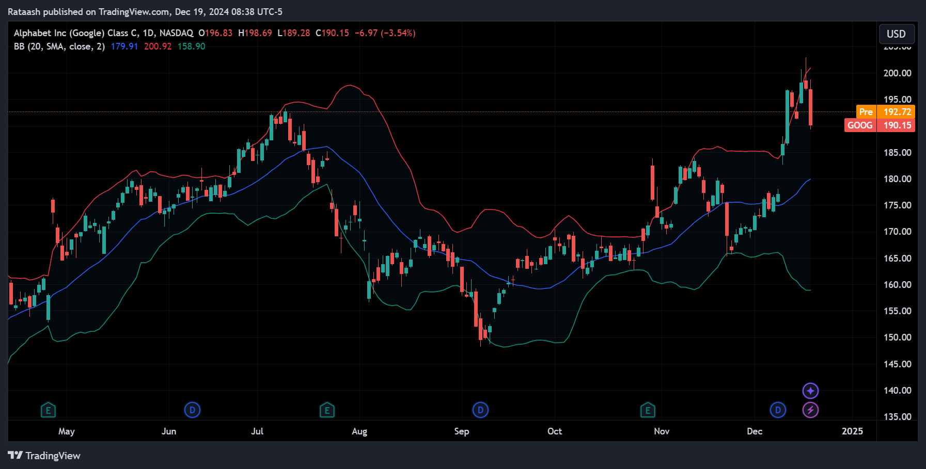Click the dividend D marker near Jun

click(x=192, y=410)
